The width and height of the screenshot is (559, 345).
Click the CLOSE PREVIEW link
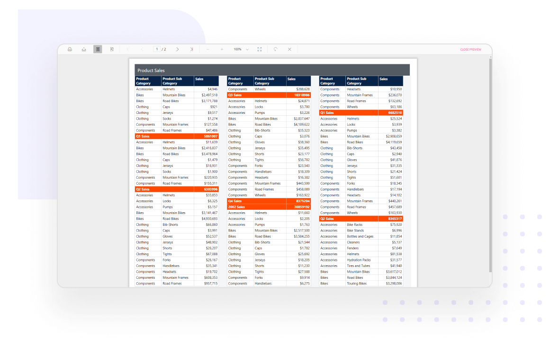point(470,50)
